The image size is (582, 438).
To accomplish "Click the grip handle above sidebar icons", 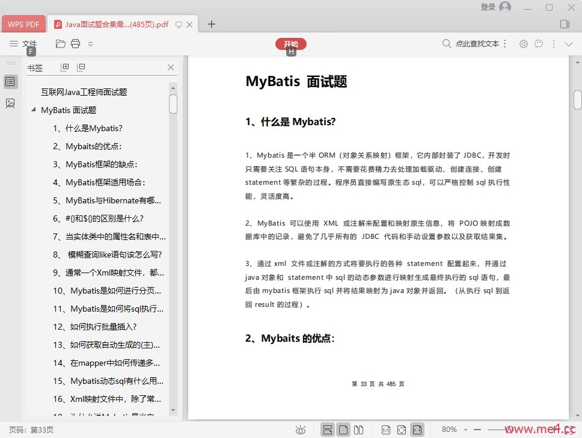I will 11,63.
